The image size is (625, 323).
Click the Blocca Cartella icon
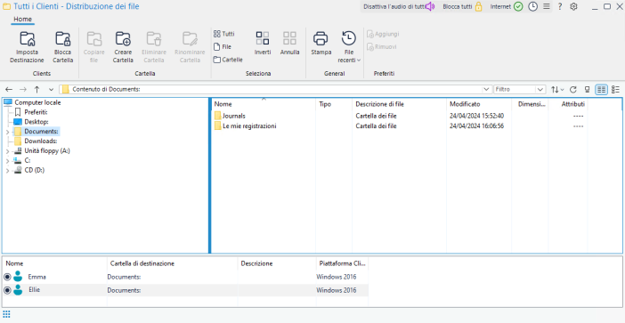click(x=63, y=38)
